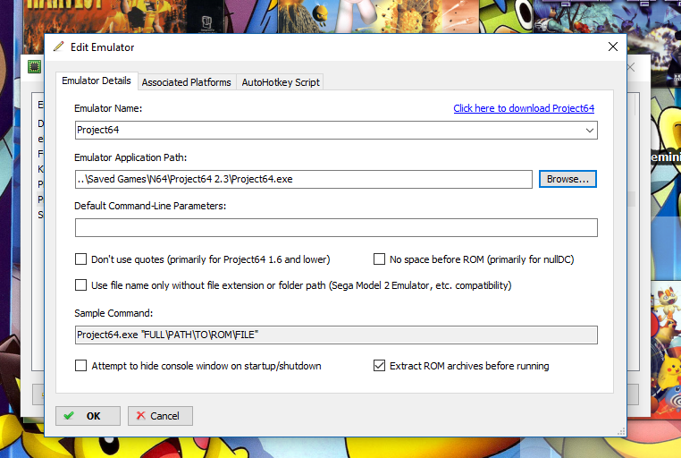Screen dimensions: 681x458
Task: Follow the download Project64 link
Action: coord(524,108)
